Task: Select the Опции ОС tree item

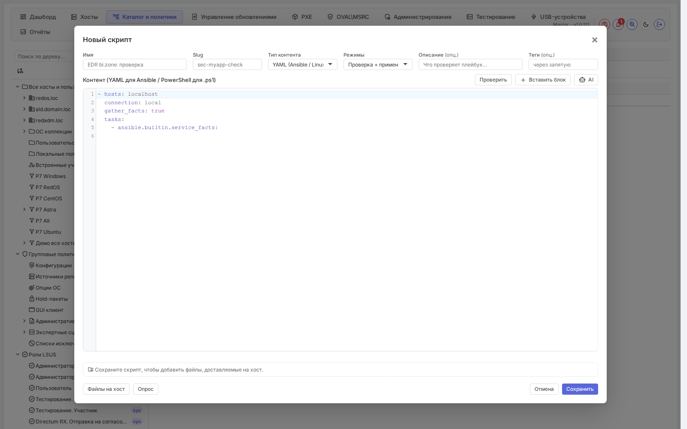Action: click(x=44, y=288)
